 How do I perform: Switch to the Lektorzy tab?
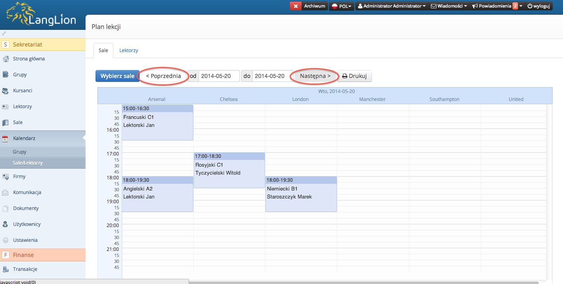click(129, 51)
